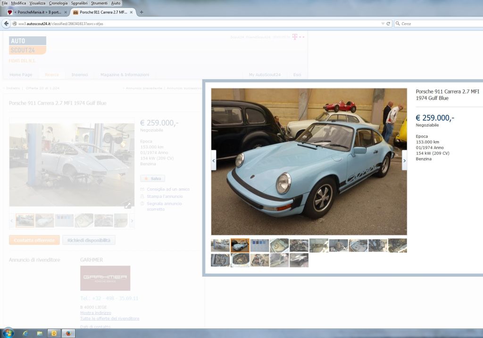
Task: Show previous photo in the lightbox
Action: click(x=214, y=161)
